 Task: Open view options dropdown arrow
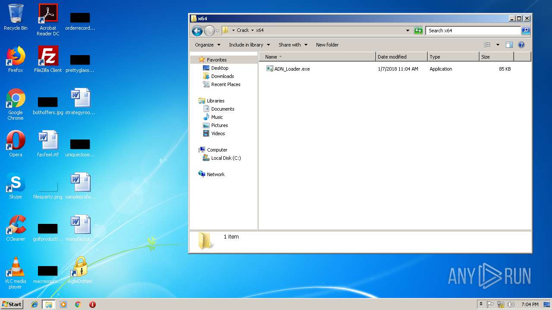(x=498, y=45)
